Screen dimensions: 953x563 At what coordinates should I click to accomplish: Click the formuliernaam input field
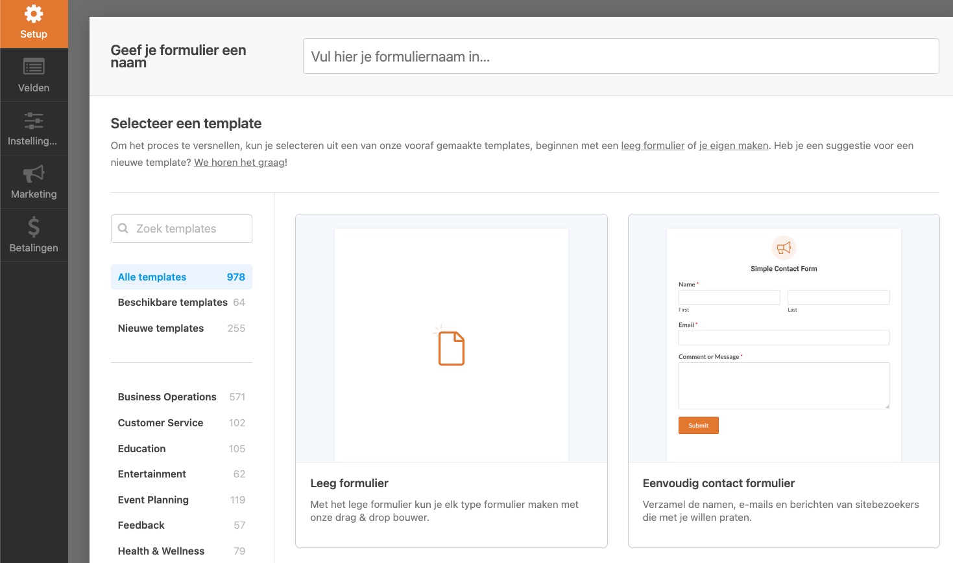[620, 56]
